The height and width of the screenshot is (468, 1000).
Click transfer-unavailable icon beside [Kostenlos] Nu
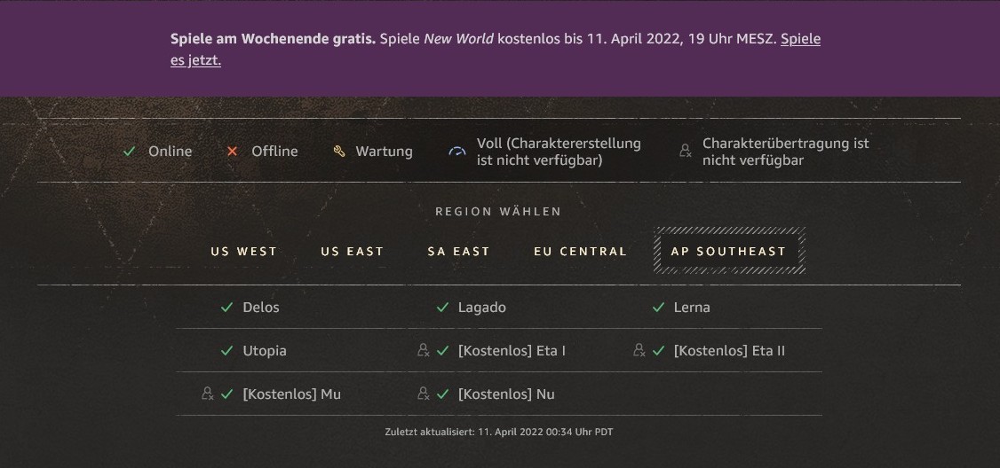click(x=424, y=394)
